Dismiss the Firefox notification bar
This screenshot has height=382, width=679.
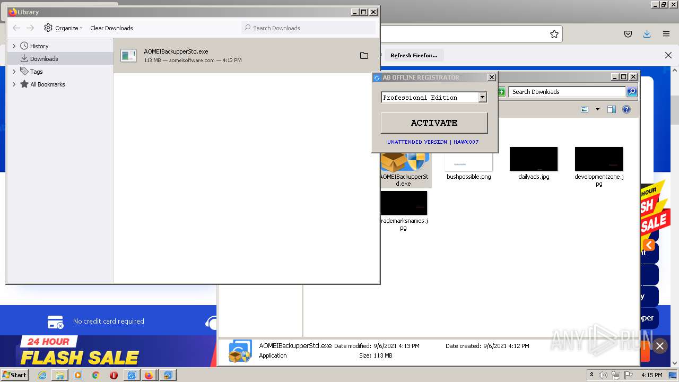668,55
